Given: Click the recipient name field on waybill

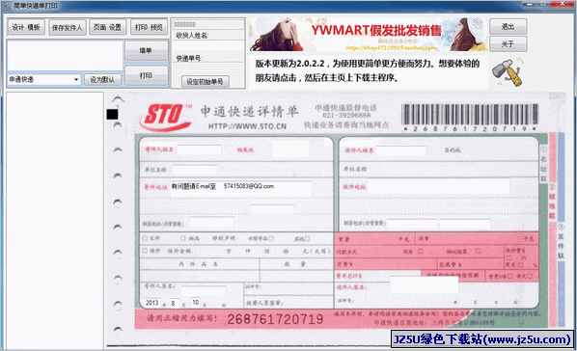Looking at the screenshot, I should (x=400, y=150).
